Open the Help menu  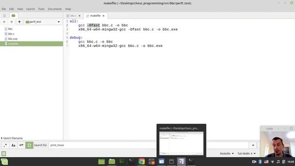coord(68,9)
